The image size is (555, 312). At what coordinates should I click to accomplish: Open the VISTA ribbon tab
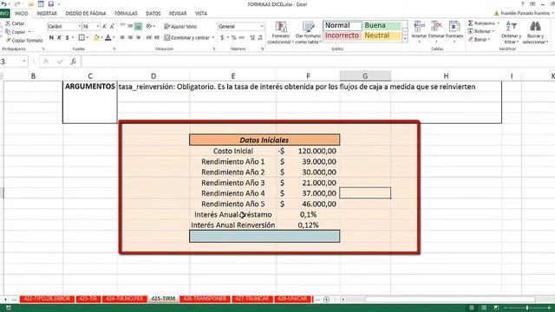click(x=201, y=14)
